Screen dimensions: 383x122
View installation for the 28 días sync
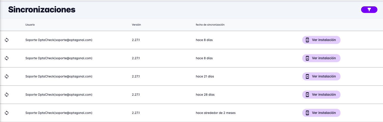(x=321, y=95)
